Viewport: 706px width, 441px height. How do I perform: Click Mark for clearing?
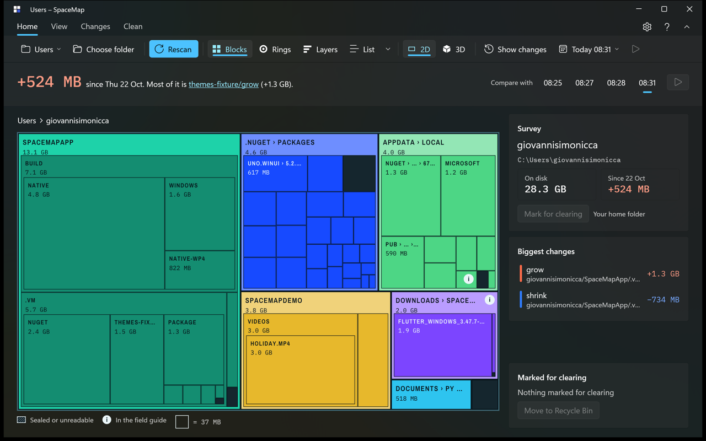coord(553,214)
